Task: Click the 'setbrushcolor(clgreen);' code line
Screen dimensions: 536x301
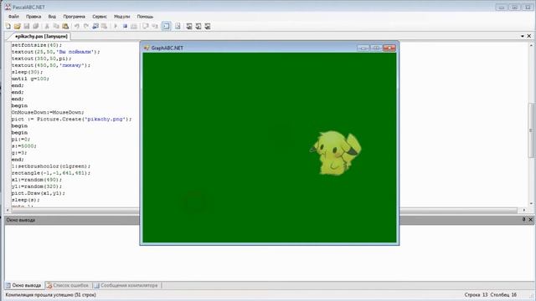Action: tap(51, 166)
